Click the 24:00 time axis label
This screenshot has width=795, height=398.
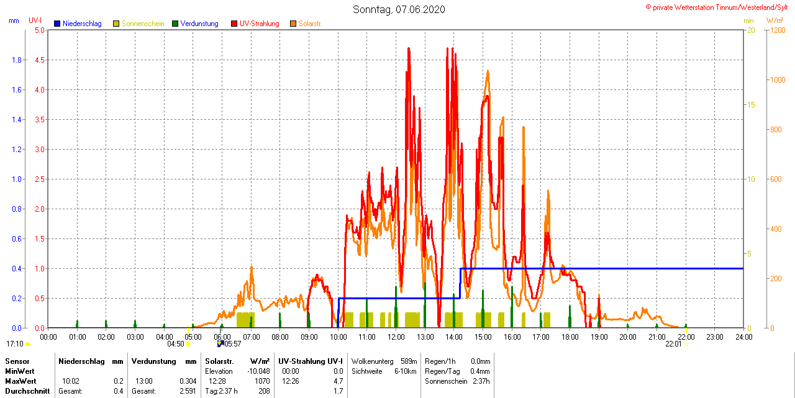click(x=744, y=337)
